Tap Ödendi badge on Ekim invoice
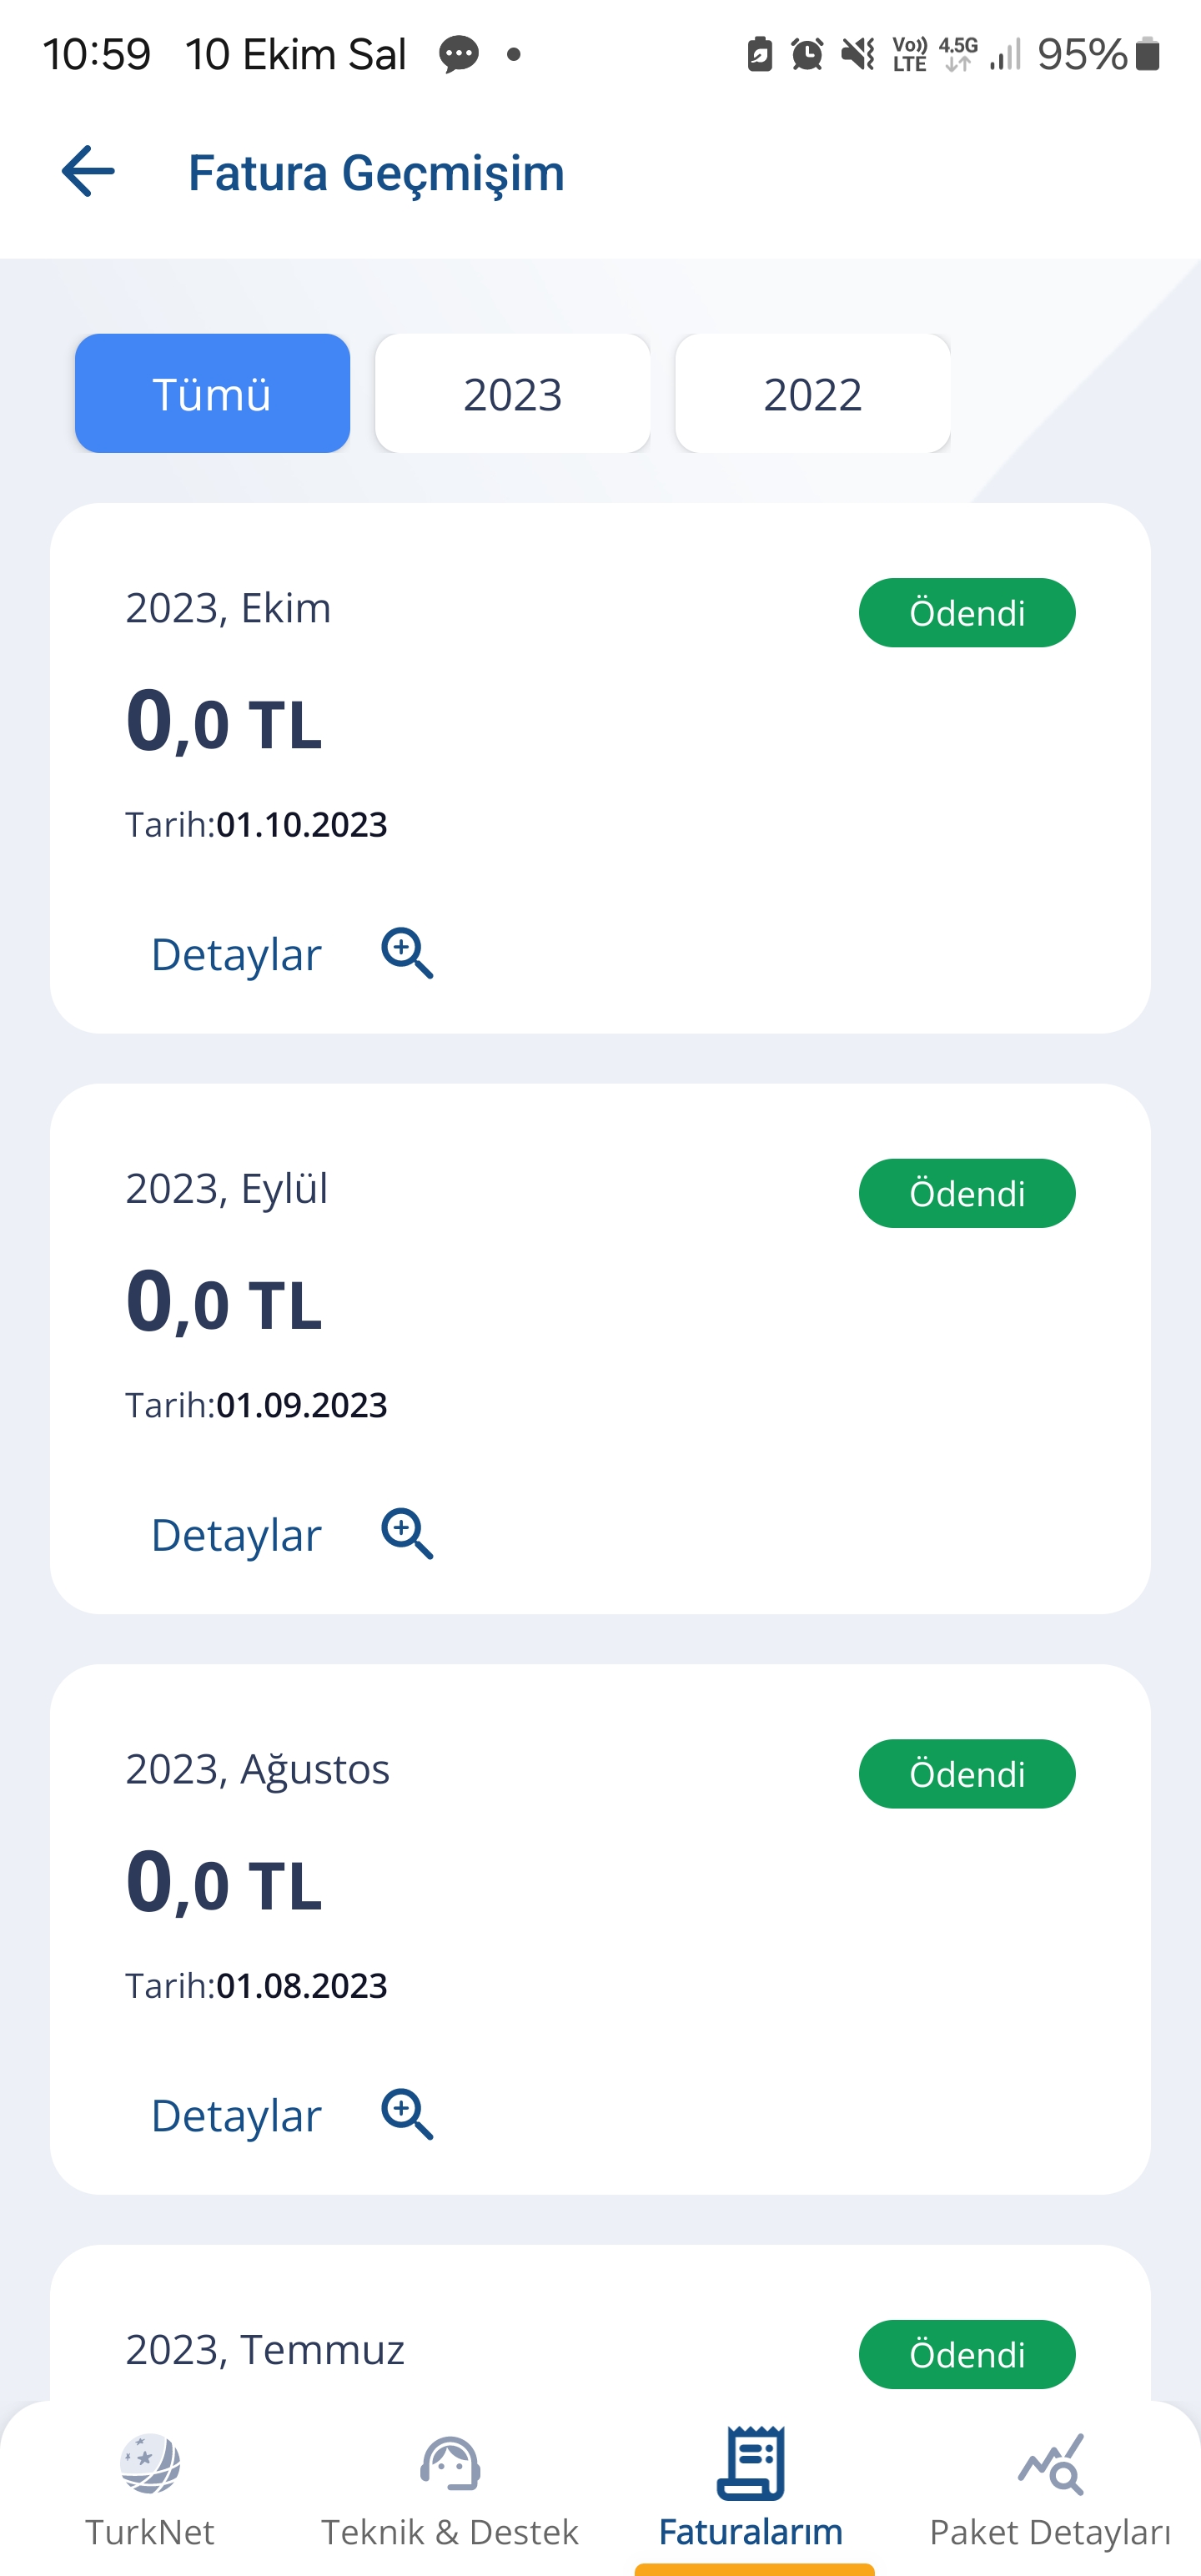The height and width of the screenshot is (2576, 1201). [x=967, y=613]
